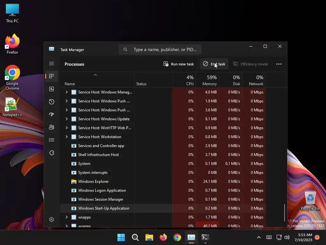Sort by the Disk column header
This screenshot has height=245, width=326.
pos(230,80)
